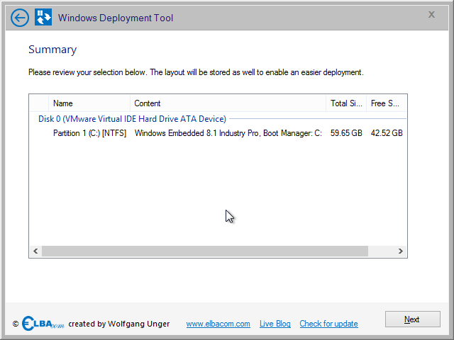
Task: Click the Free Space column header
Action: pyautogui.click(x=387, y=103)
